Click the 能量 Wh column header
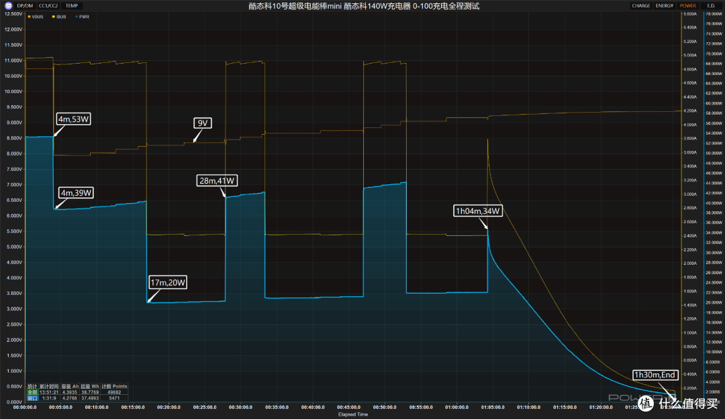This screenshot has width=725, height=419. pyautogui.click(x=90, y=386)
